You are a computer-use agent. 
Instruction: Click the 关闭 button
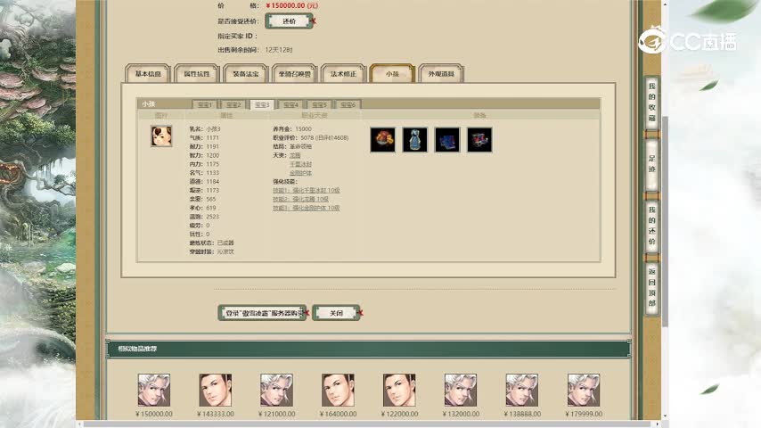tap(336, 313)
